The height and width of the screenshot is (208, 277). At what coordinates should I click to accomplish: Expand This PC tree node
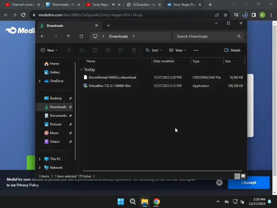[39, 159]
